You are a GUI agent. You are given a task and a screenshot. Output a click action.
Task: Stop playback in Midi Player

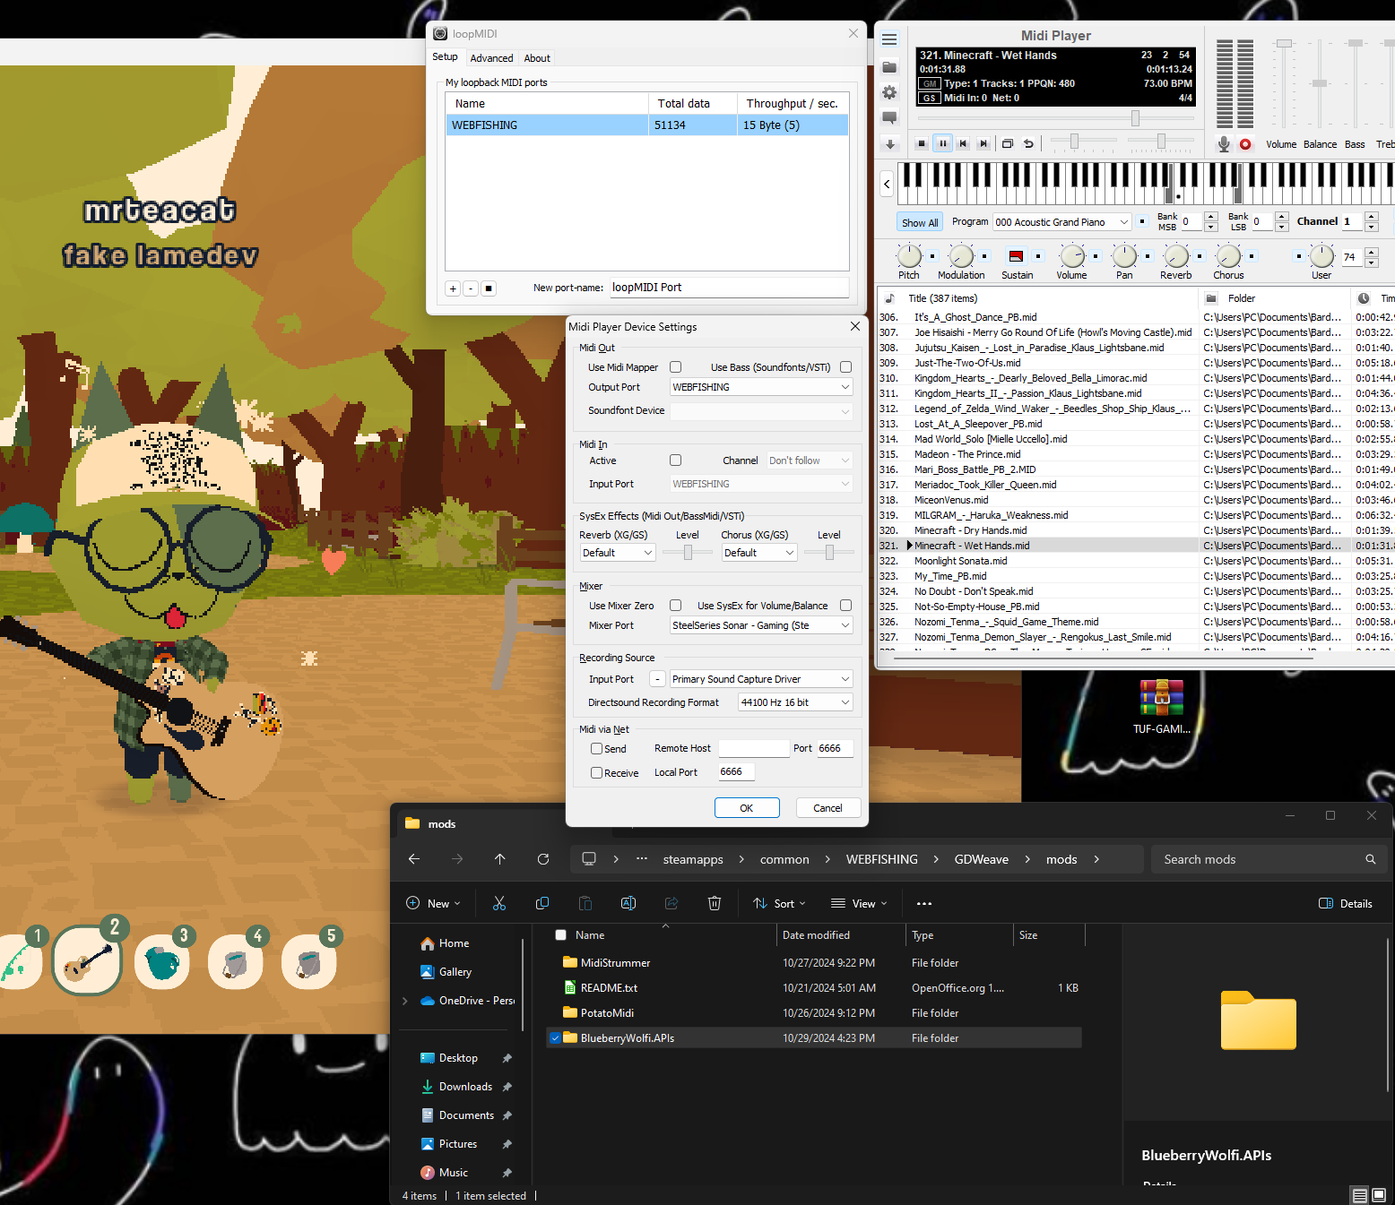pyautogui.click(x=921, y=143)
